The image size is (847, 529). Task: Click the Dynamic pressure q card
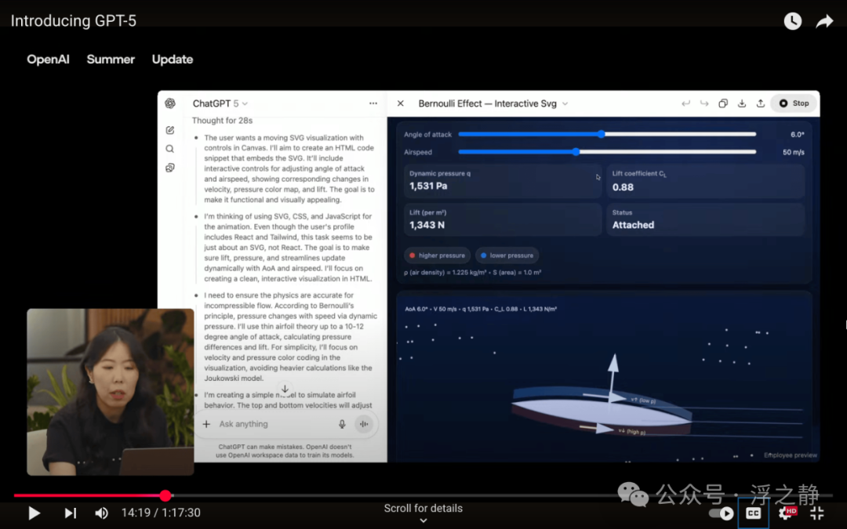[x=503, y=181]
